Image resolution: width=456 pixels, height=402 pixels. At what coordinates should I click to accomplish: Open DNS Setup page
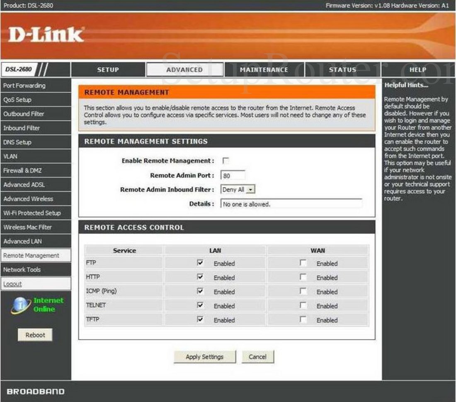click(x=36, y=142)
